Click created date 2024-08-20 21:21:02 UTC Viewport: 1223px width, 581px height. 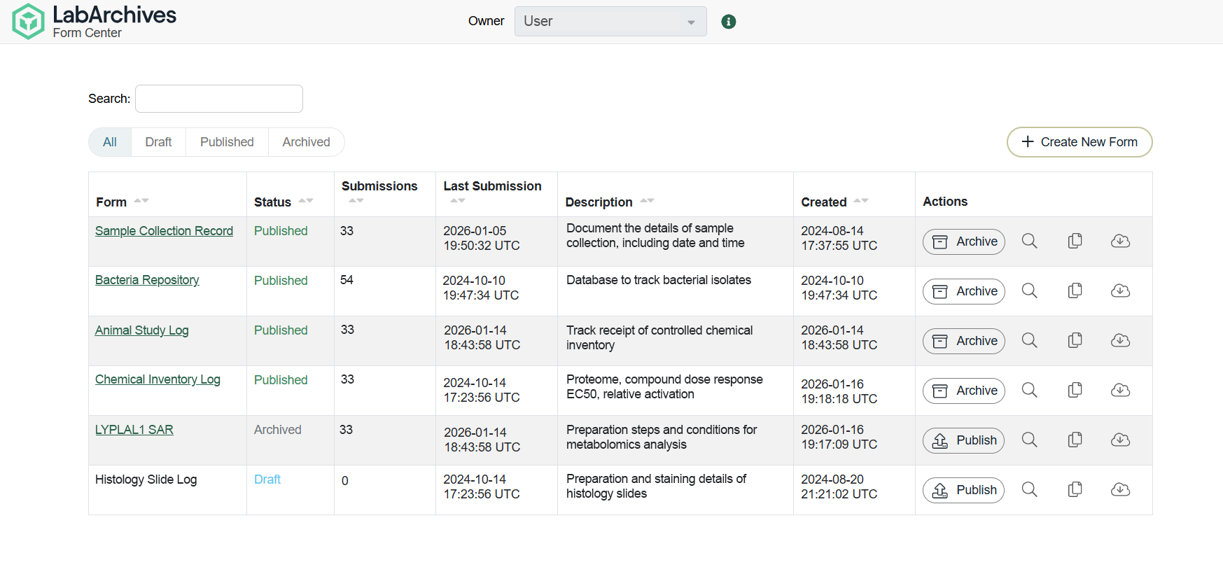click(839, 486)
